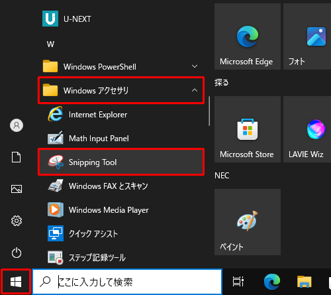This screenshot has height=295, width=331.
Task: Collapse Windows アクセサリ folder chevron
Action: pyautogui.click(x=195, y=90)
